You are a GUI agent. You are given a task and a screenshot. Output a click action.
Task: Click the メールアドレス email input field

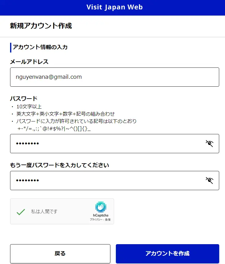pos(114,77)
